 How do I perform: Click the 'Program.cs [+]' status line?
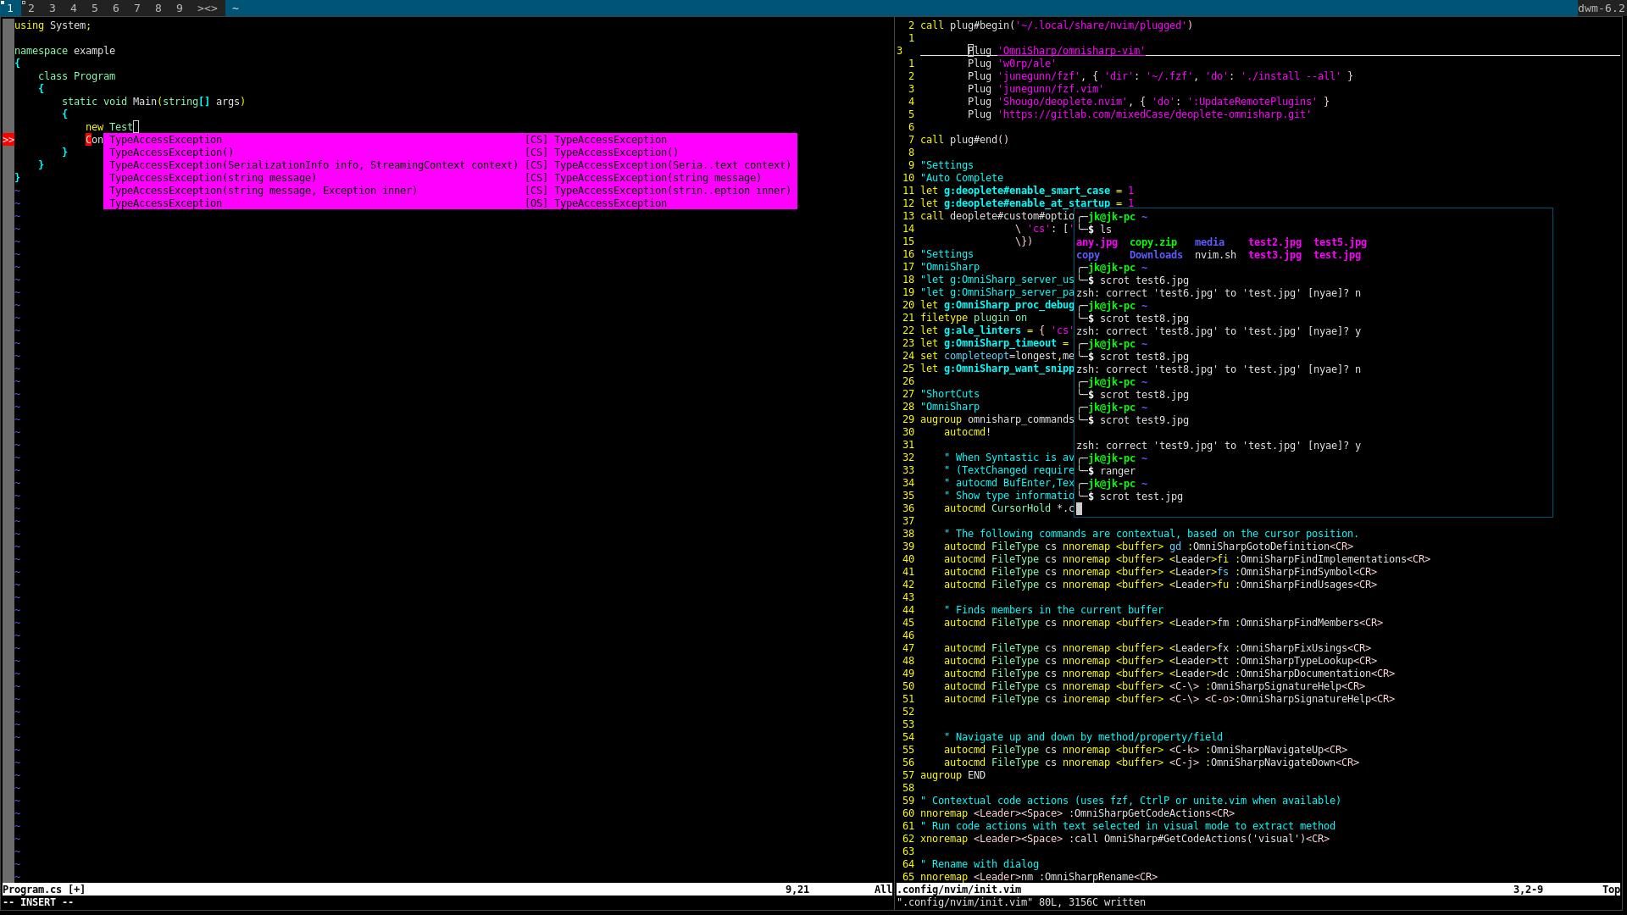[44, 890]
